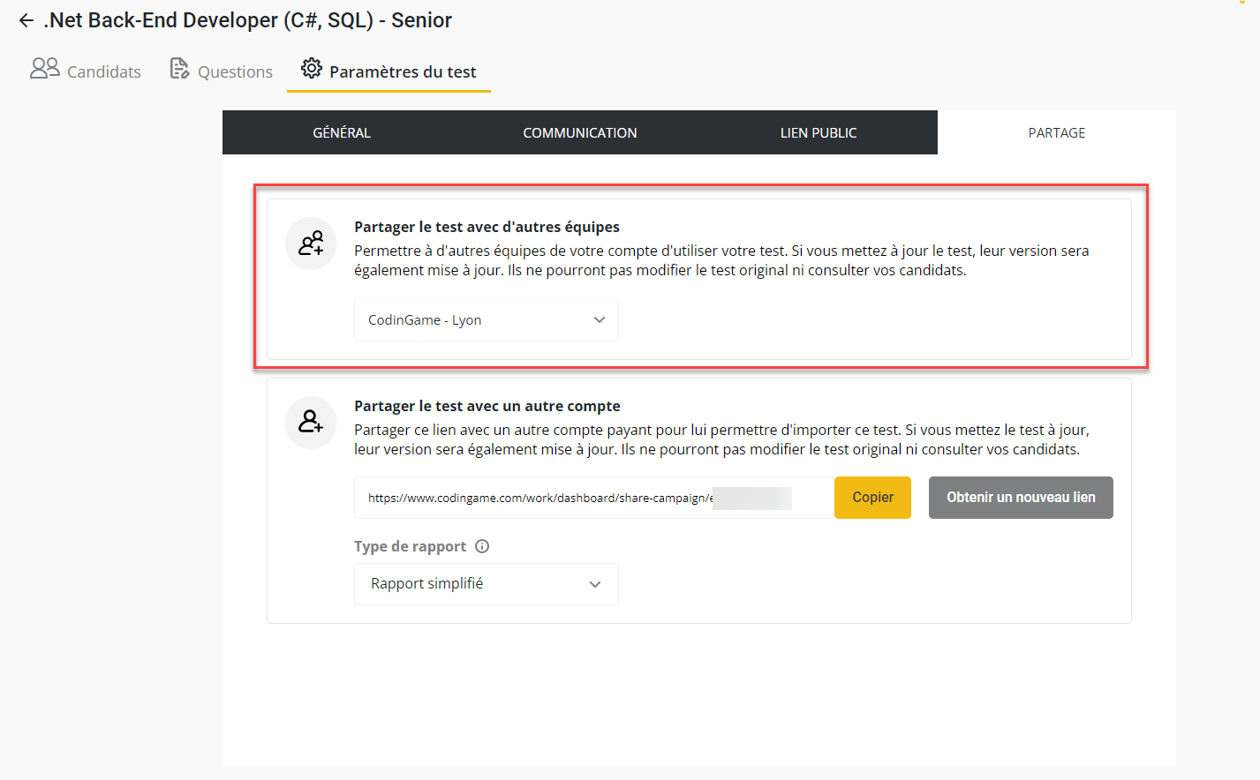Open the CodinGame - Lyon team dropdown
This screenshot has height=780, width=1260.
pyautogui.click(x=486, y=319)
